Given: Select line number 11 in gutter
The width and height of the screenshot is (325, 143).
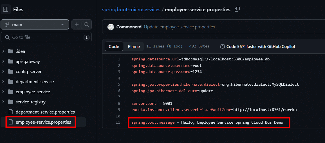Looking at the screenshot, I should pos(118,122).
